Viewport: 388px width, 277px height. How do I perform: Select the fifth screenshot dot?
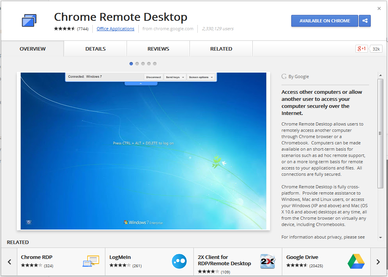(x=154, y=64)
